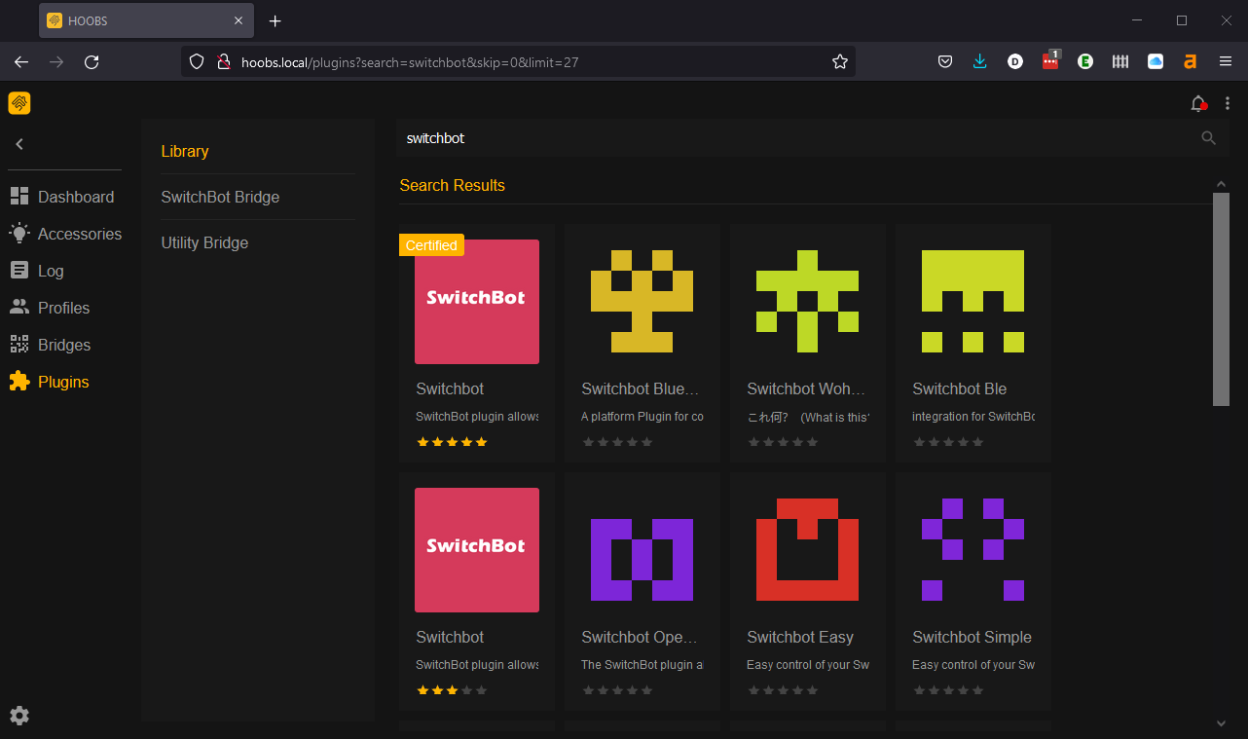Open the vertical dots menu
The height and width of the screenshot is (739, 1248).
[1228, 103]
